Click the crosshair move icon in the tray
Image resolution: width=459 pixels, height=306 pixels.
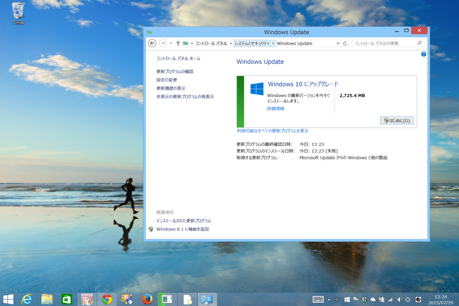[337, 299]
